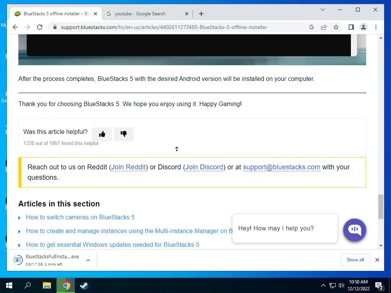Open File Explorer from the taskbar

47,285
